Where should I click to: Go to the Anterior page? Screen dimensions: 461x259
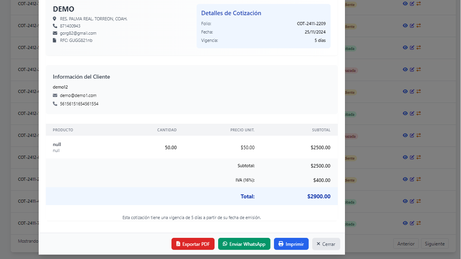pos(406,243)
